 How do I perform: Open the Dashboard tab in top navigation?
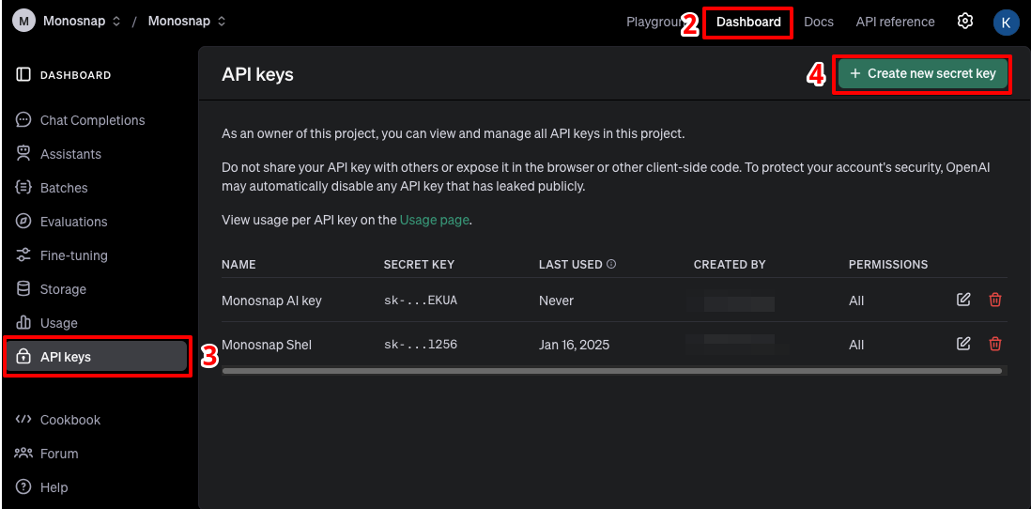coord(748,22)
